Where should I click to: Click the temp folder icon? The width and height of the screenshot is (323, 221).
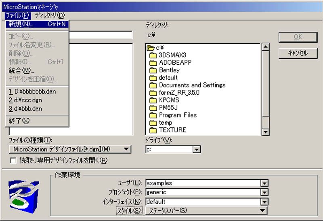coord(153,123)
